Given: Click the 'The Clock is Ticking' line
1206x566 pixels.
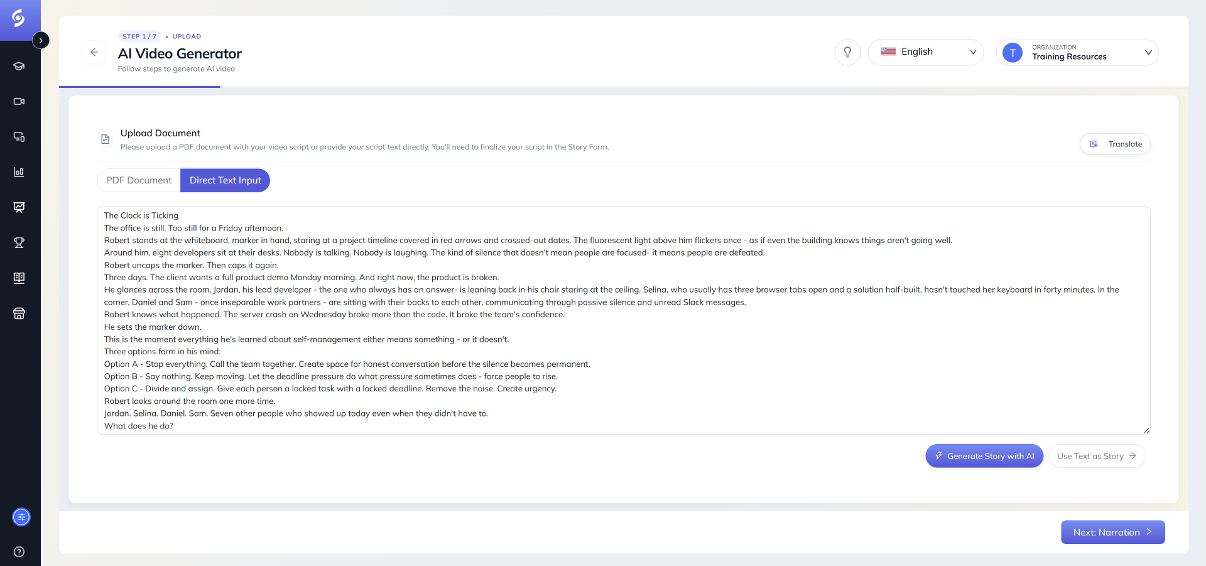Looking at the screenshot, I should coord(141,215).
